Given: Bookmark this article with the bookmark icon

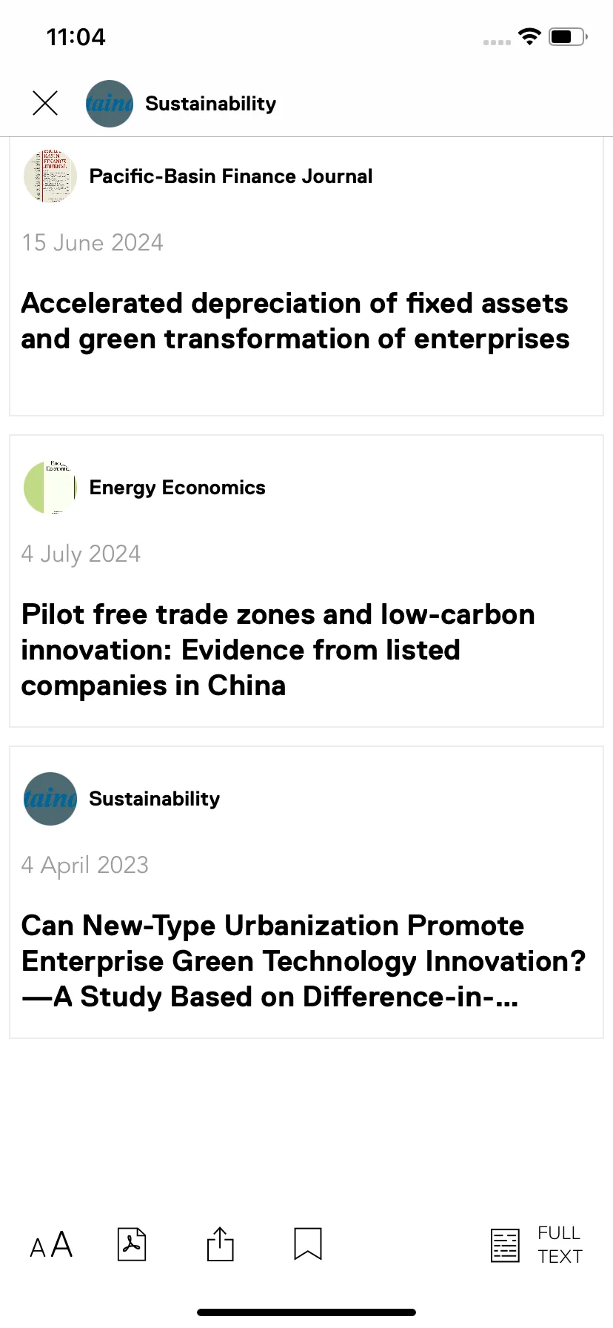Looking at the screenshot, I should 308,1244.
